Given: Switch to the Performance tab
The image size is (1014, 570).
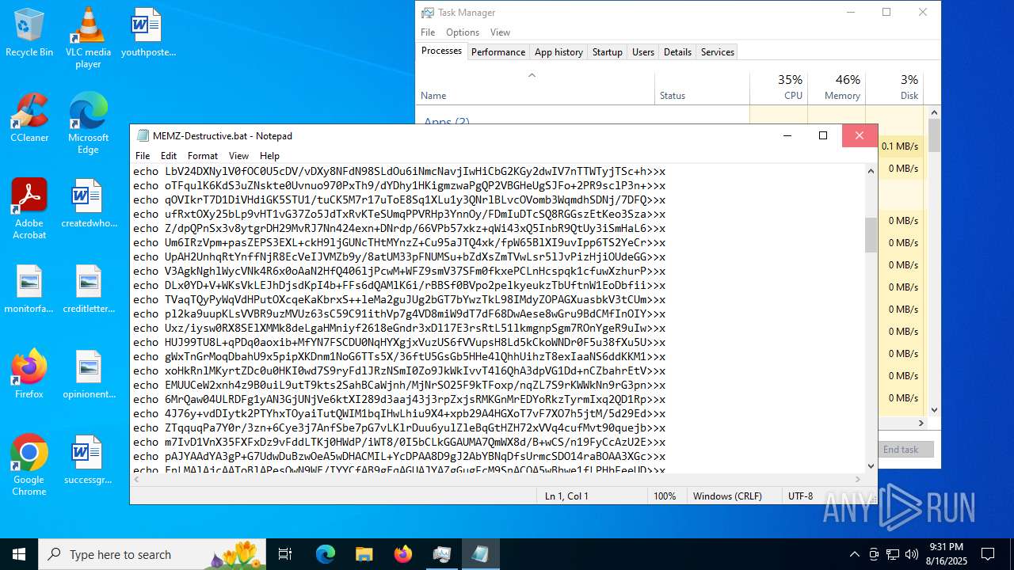Looking at the screenshot, I should tap(498, 52).
